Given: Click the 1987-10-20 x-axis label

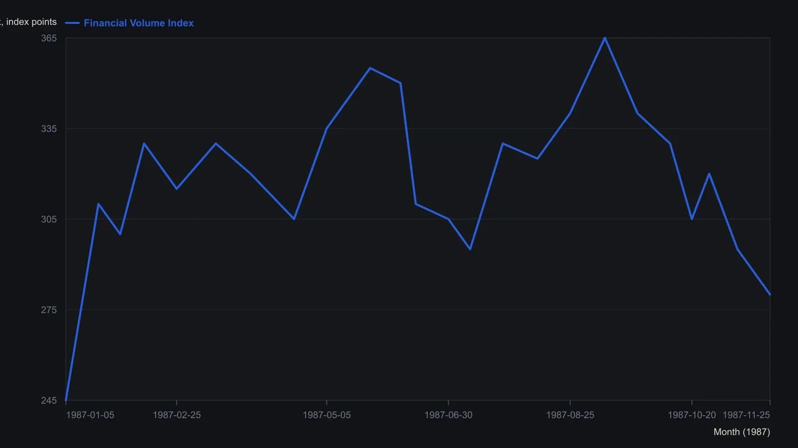Looking at the screenshot, I should (692, 415).
